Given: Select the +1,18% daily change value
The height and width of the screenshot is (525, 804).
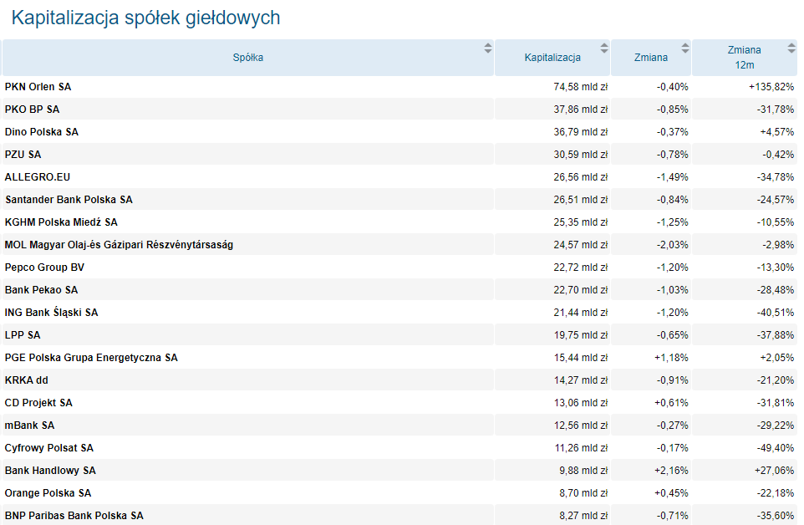Looking at the screenshot, I should 671,357.
